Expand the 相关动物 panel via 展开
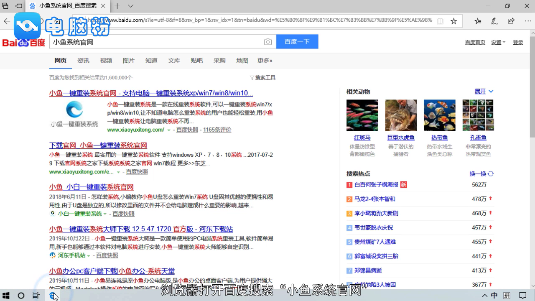This screenshot has height=301, width=535. click(x=481, y=91)
